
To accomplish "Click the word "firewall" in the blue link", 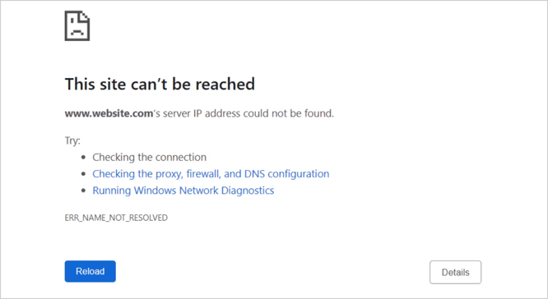I will coord(203,174).
